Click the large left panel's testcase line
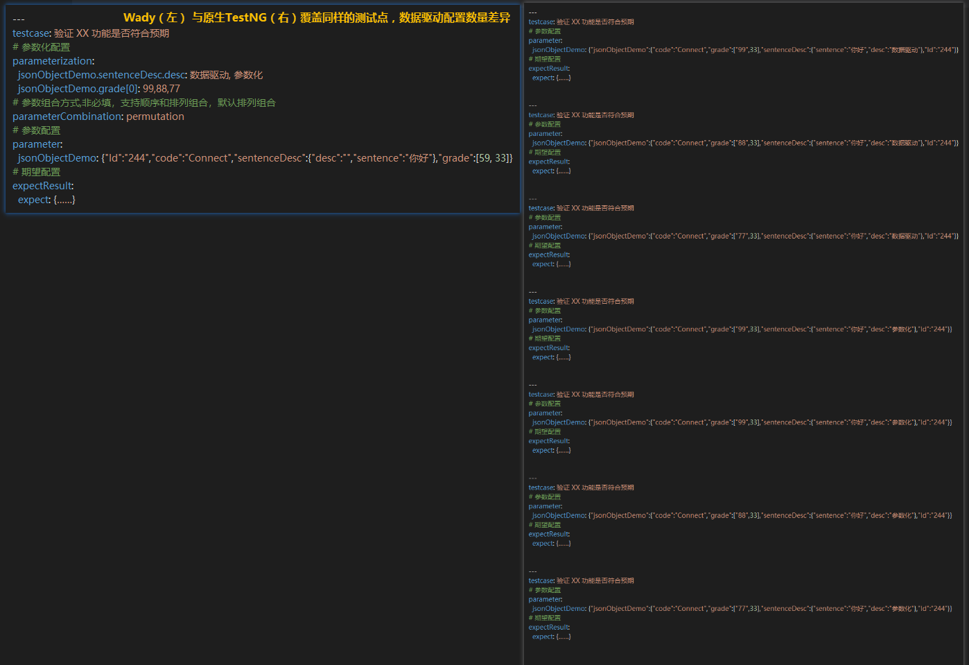 click(91, 33)
